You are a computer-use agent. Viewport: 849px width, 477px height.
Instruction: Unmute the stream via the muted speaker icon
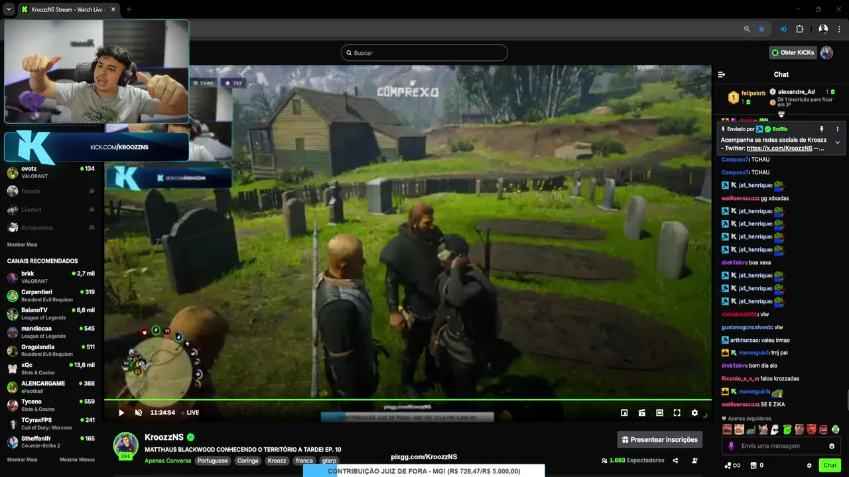(139, 412)
